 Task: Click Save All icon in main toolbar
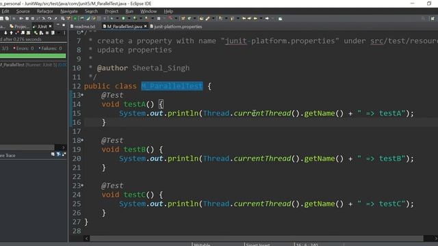click(7, 18)
